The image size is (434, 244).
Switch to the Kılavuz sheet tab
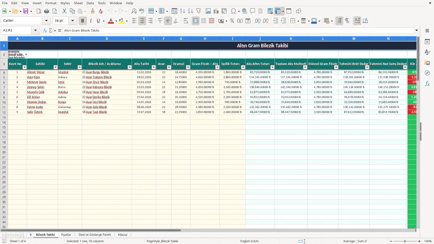(x=123, y=235)
